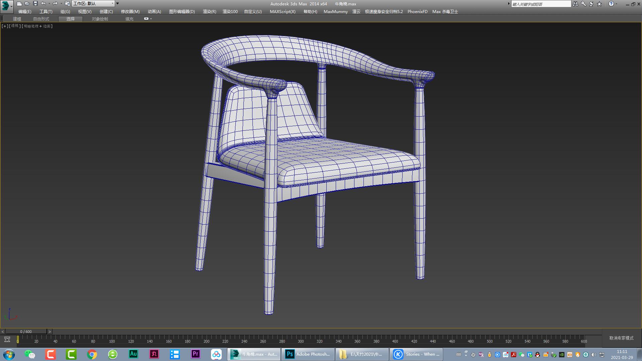642x361 pixels.
Task: Undo the last scene change
Action: click(x=43, y=4)
